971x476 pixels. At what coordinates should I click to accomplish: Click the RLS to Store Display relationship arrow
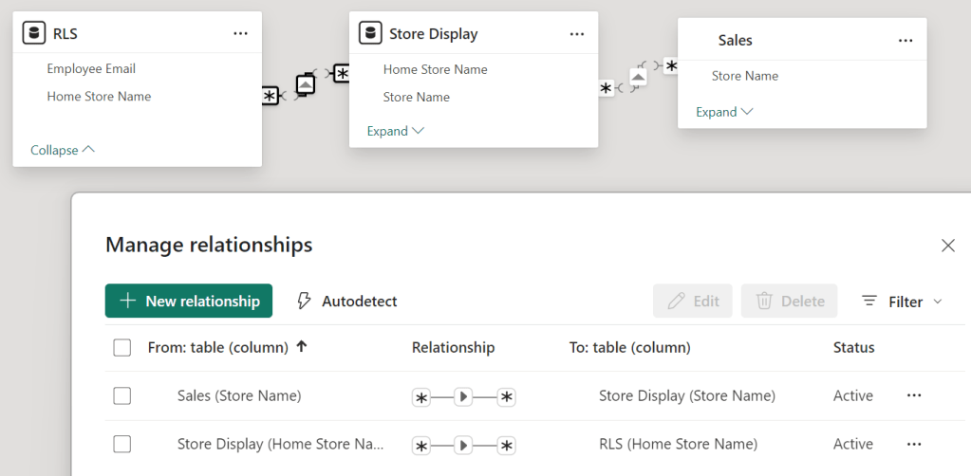point(305,83)
